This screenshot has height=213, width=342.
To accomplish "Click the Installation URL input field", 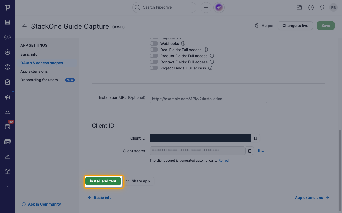I will 208,99.
